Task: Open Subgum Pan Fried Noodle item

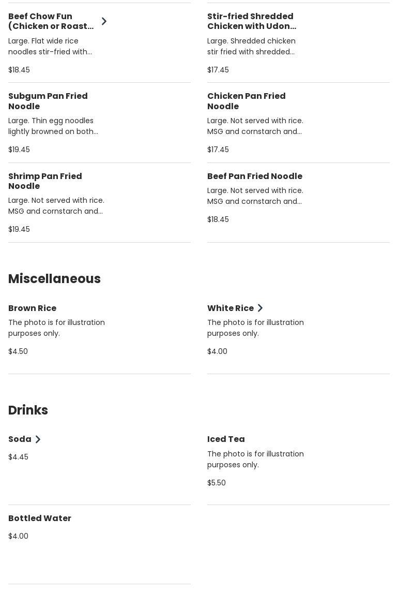Action: [x=48, y=101]
